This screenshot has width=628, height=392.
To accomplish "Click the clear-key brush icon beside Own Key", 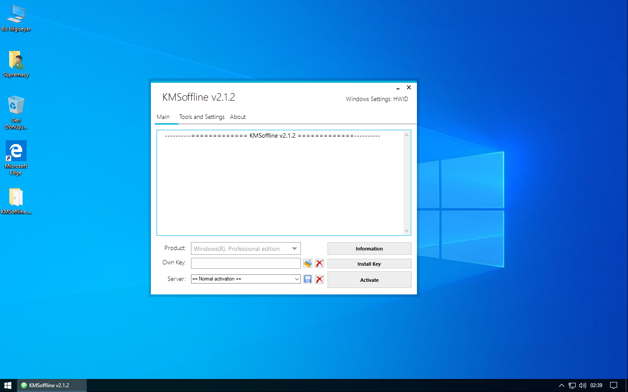I will (307, 263).
